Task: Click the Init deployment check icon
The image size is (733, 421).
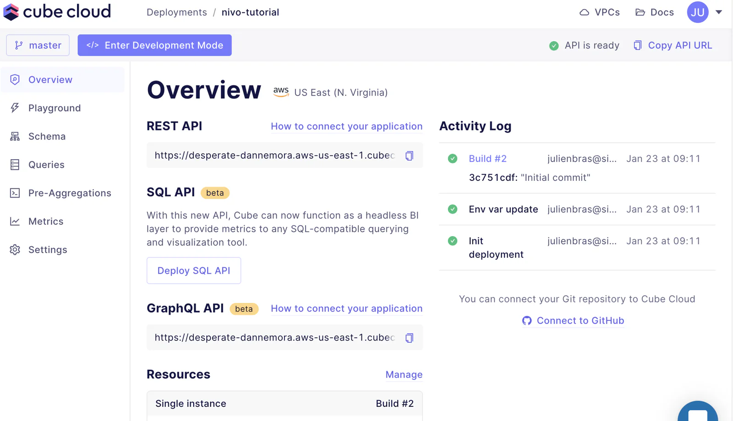Action: 453,241
